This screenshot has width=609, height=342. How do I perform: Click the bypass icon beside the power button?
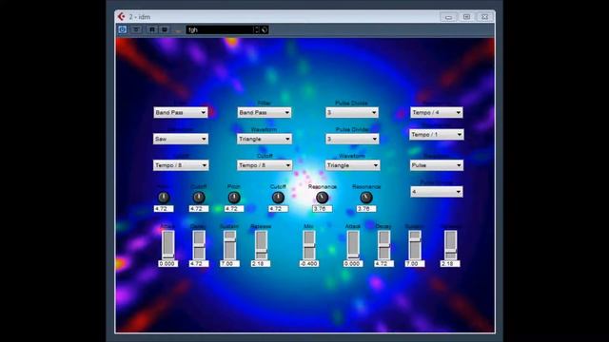tap(136, 29)
